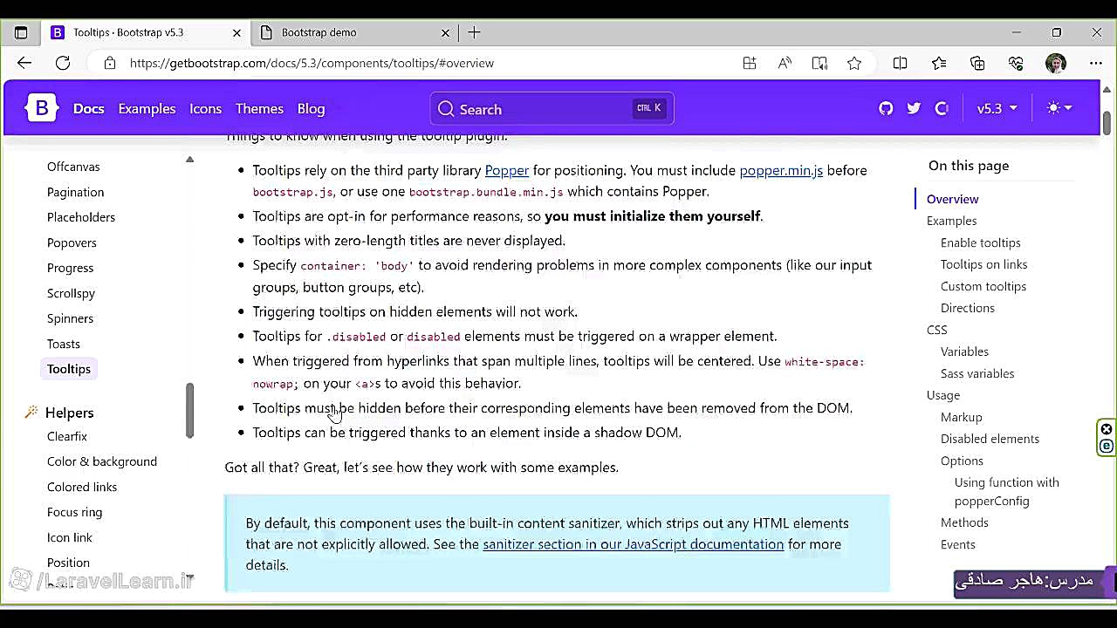Close the Bootstrap demo tab

[445, 32]
